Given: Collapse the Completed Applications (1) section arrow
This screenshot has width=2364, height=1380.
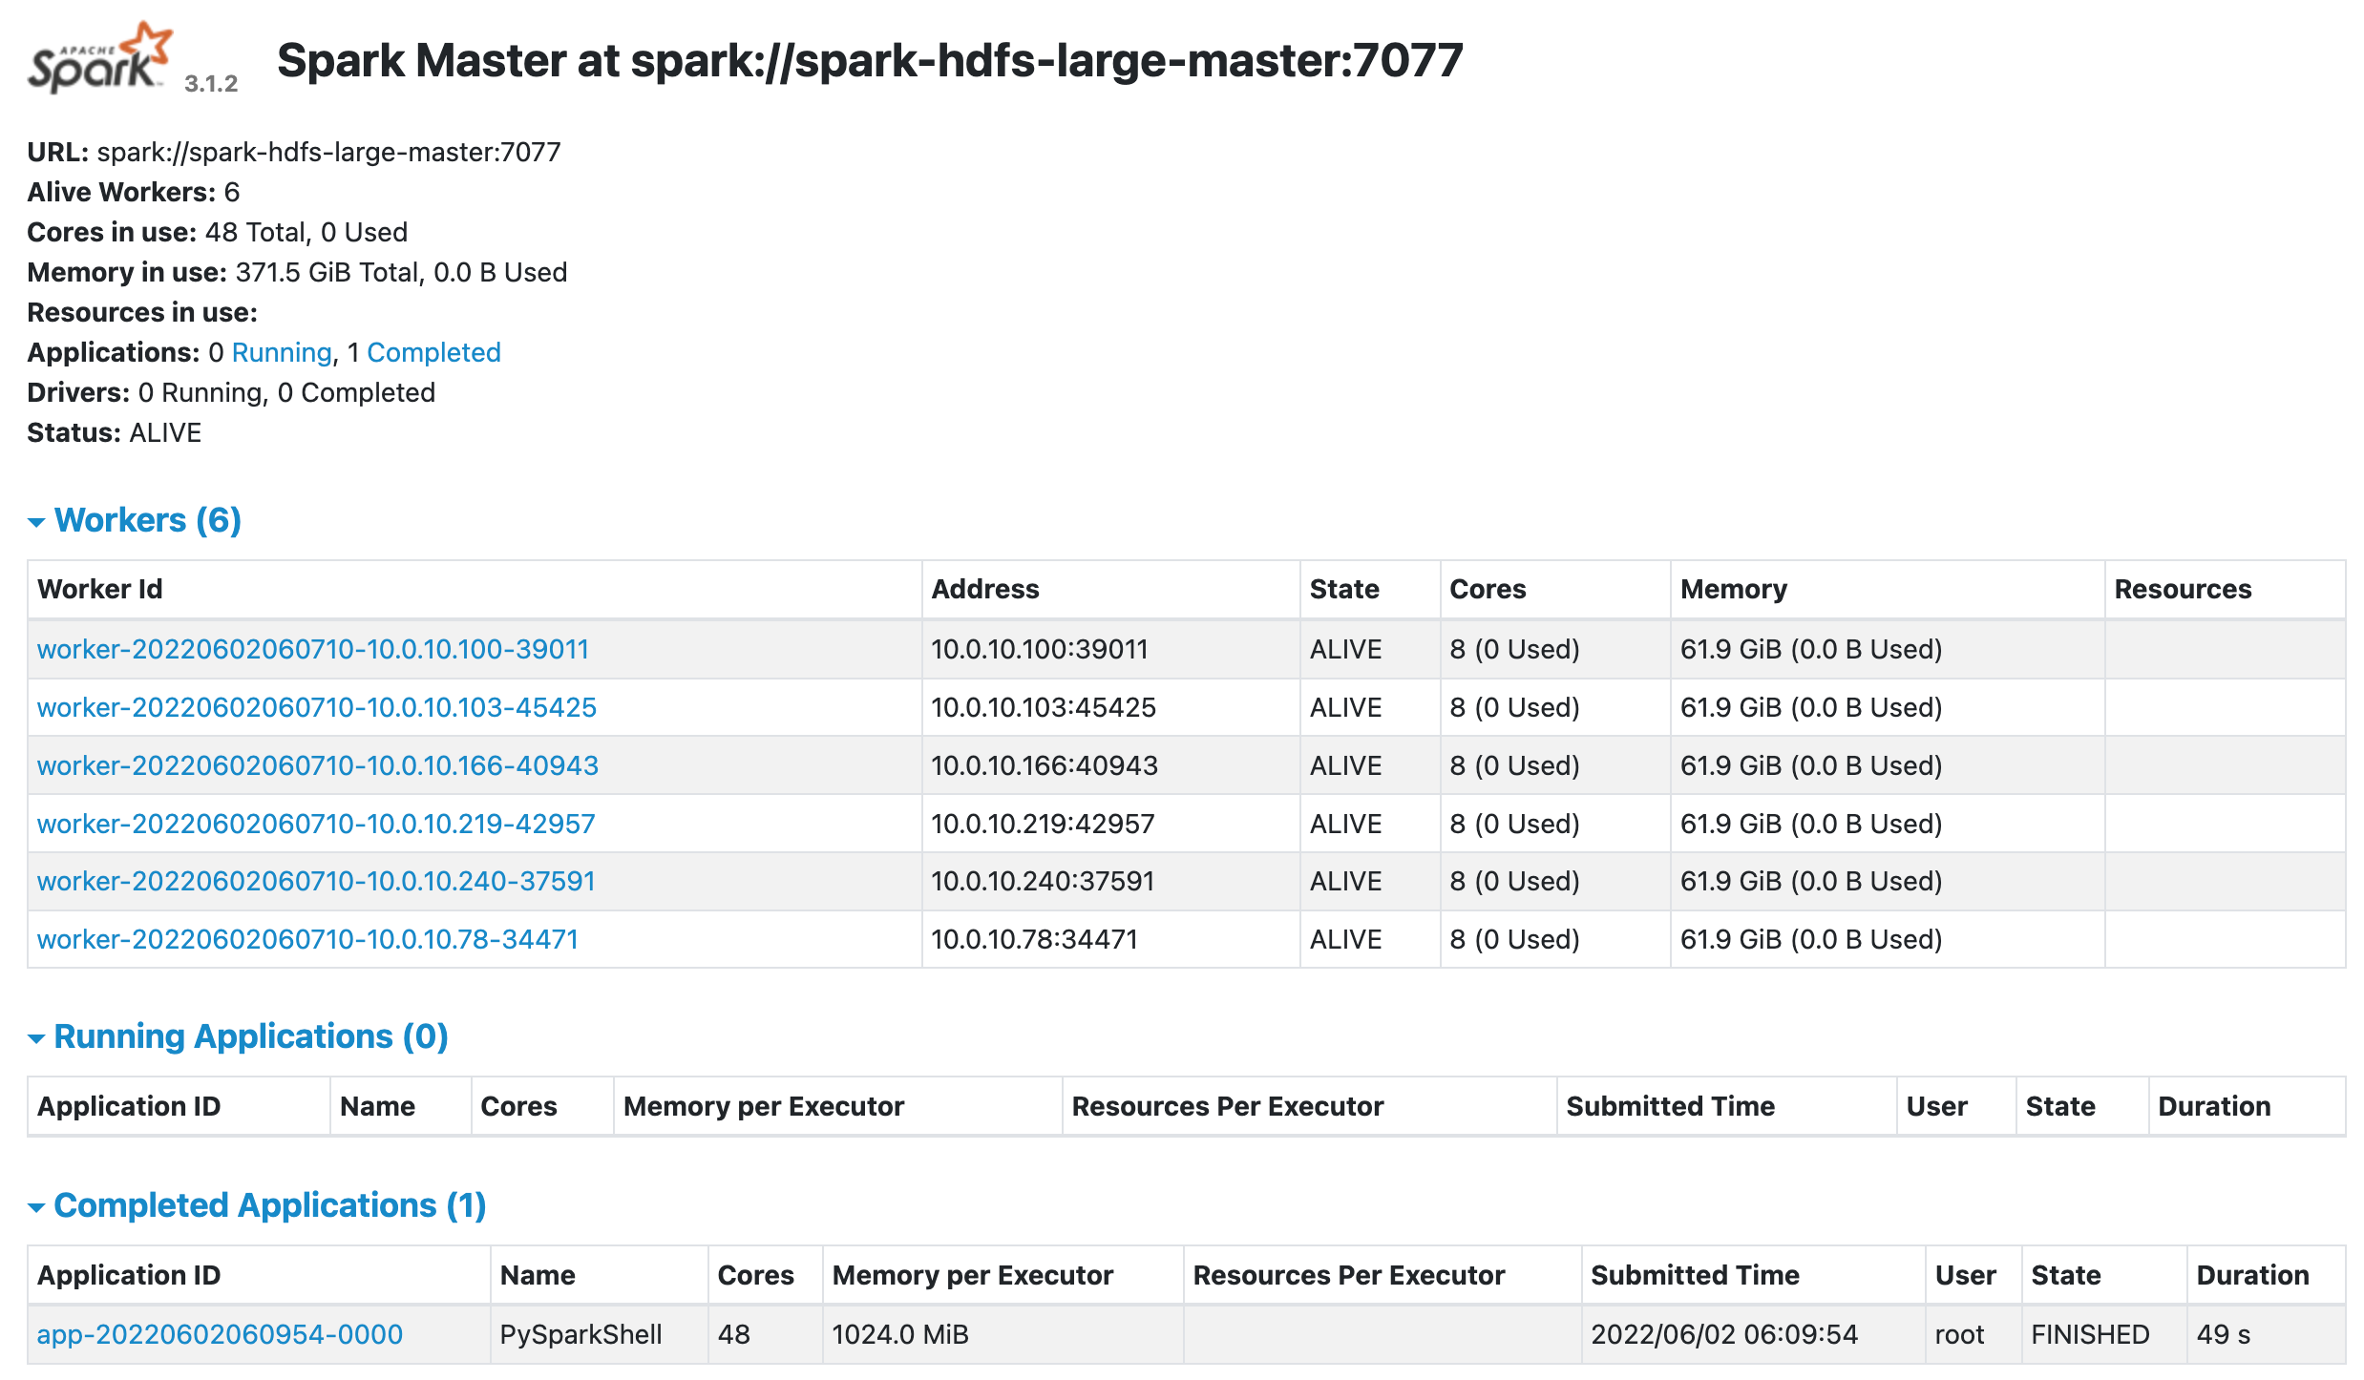Looking at the screenshot, I should pyautogui.click(x=36, y=1207).
